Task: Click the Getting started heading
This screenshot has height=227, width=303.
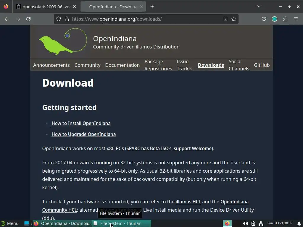Action: click(69, 108)
